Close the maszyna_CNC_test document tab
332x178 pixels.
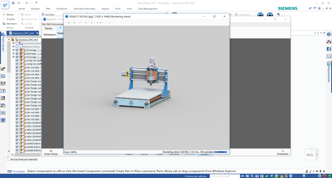point(37,33)
